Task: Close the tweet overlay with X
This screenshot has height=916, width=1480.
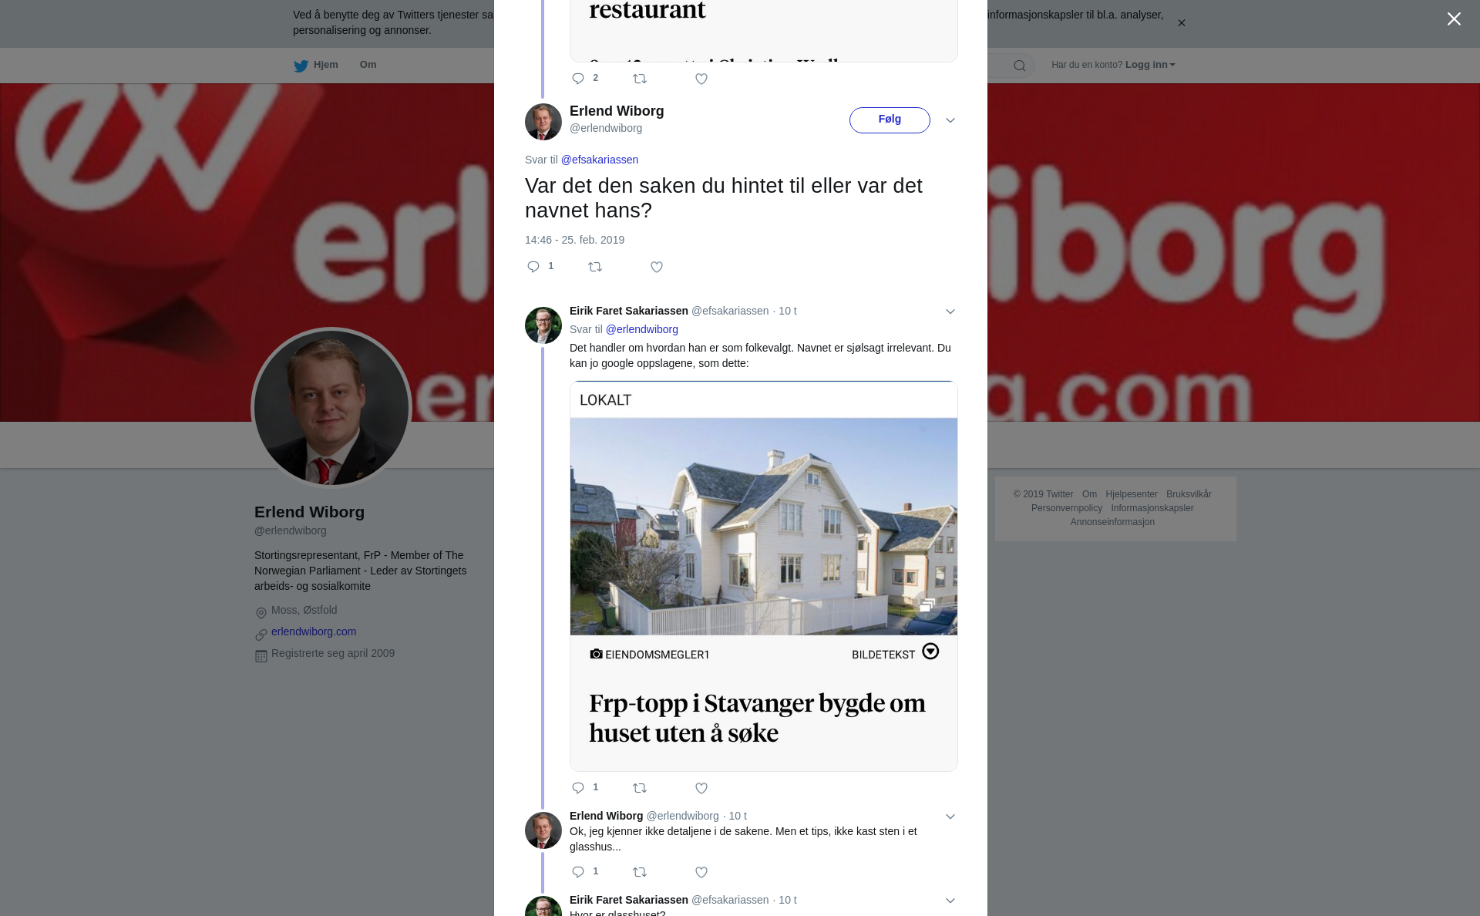Action: 1454,19
